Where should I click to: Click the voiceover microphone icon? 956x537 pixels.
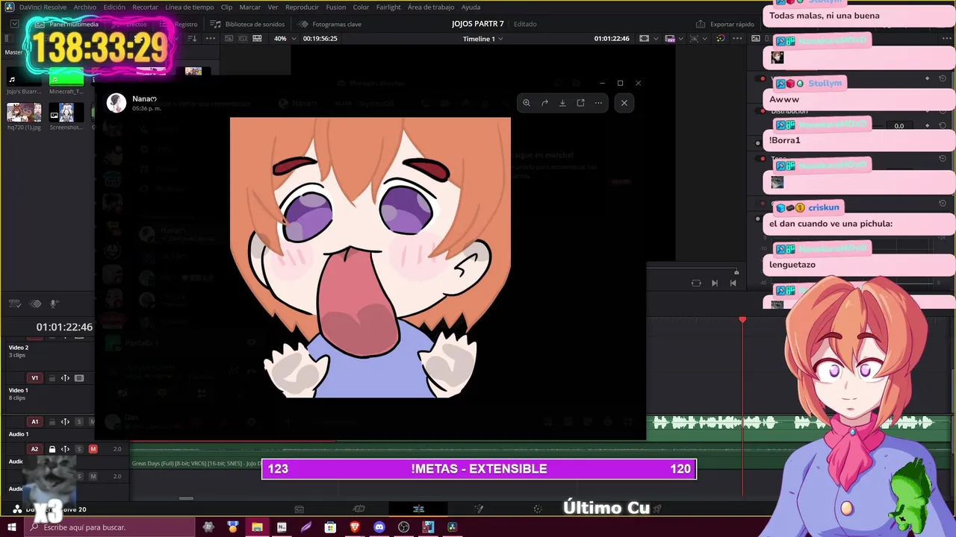[54, 304]
